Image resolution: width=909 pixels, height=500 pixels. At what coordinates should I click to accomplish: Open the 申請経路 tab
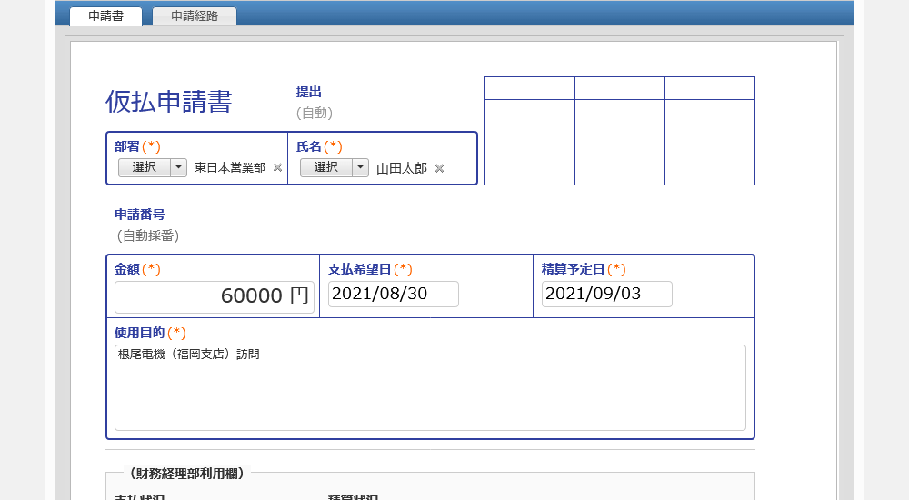click(x=195, y=16)
